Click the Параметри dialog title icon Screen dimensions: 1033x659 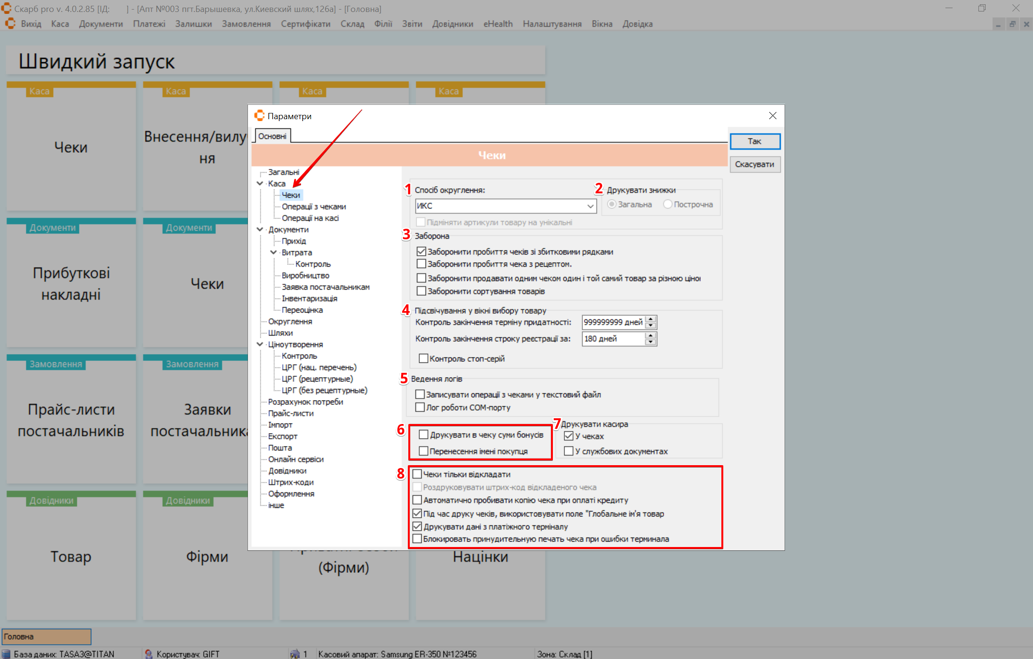click(259, 116)
